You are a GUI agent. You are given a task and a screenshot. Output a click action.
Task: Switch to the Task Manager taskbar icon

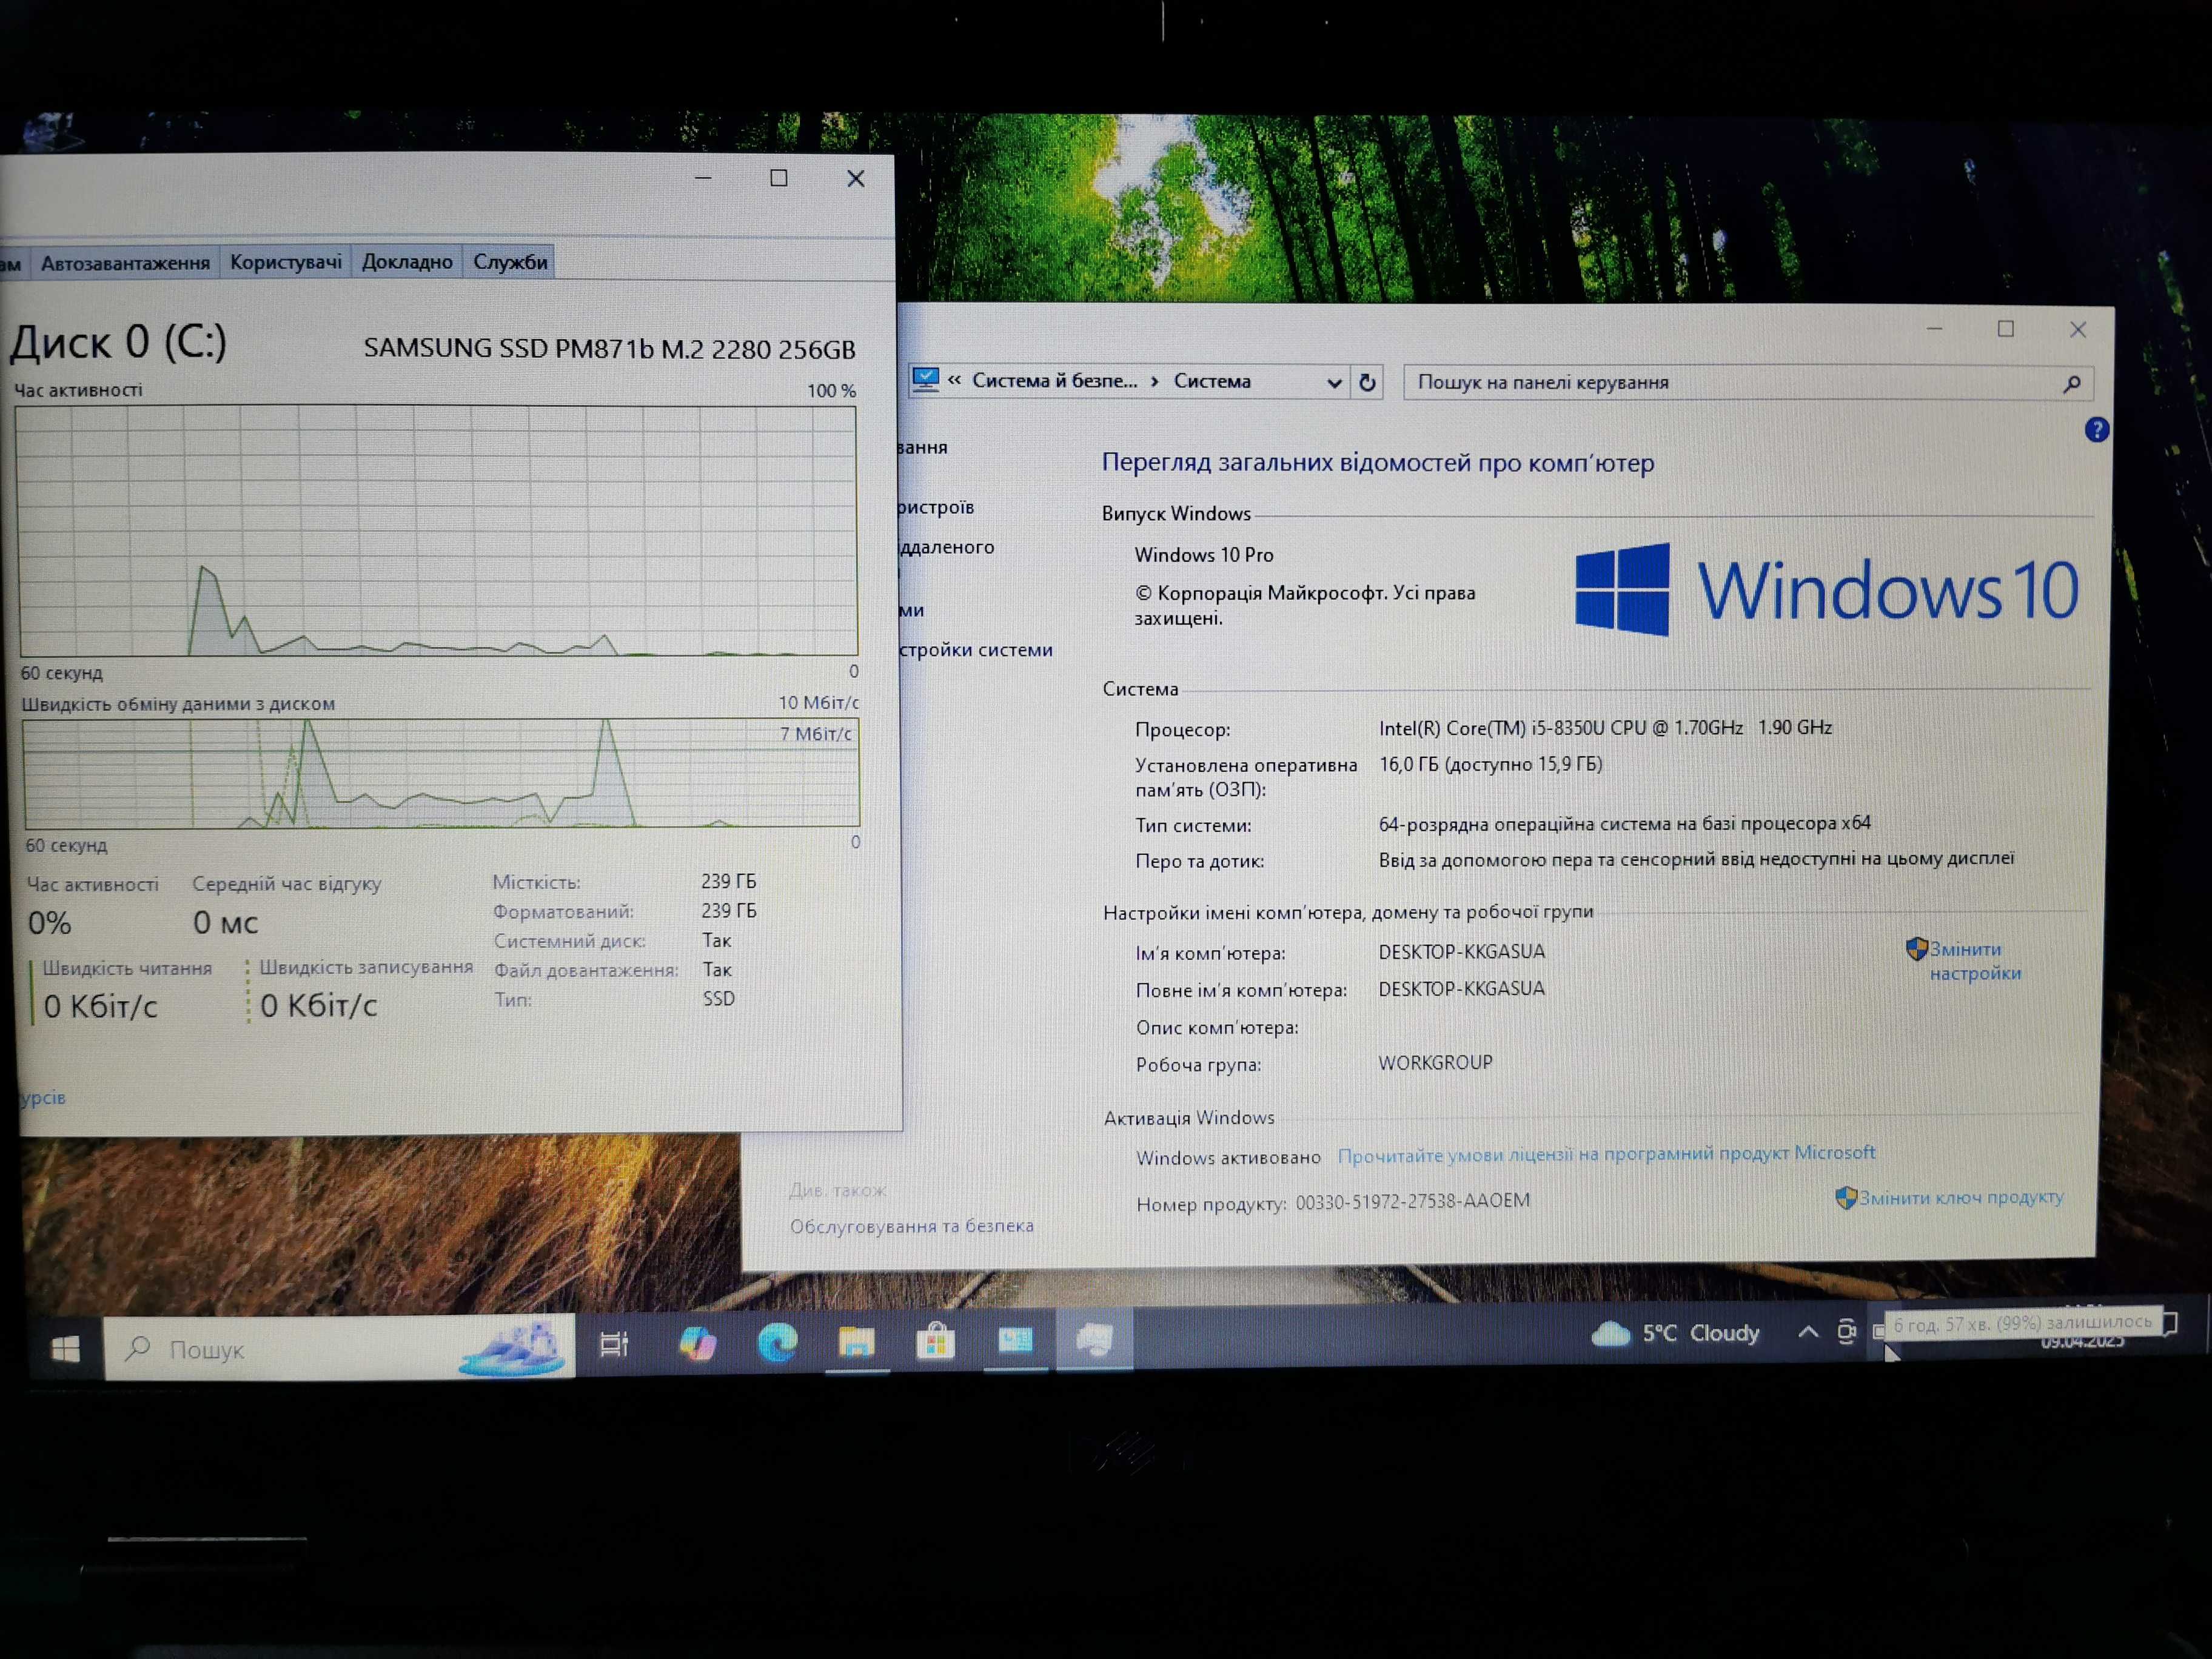point(1095,1338)
